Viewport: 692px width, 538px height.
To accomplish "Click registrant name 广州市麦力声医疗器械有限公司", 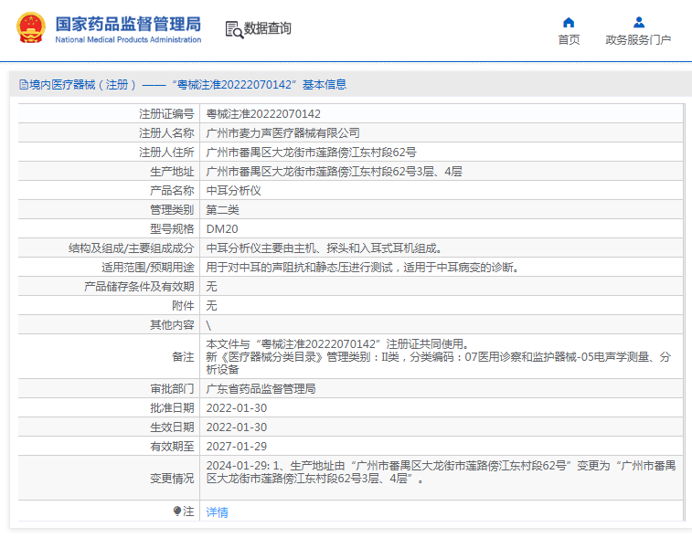I will click(282, 133).
